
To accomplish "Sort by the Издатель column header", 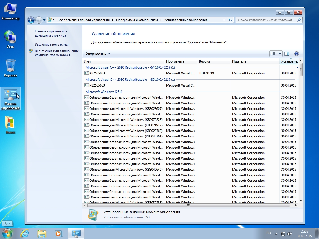I will point(239,61).
